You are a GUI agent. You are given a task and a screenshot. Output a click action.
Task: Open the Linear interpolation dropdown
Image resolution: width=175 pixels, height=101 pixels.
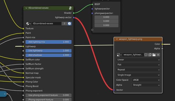[138, 60]
